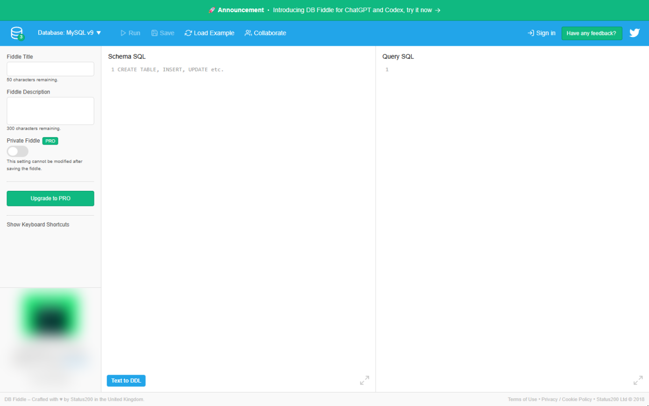Click the Fiddle Title input field
The image size is (649, 406).
pyautogui.click(x=50, y=69)
